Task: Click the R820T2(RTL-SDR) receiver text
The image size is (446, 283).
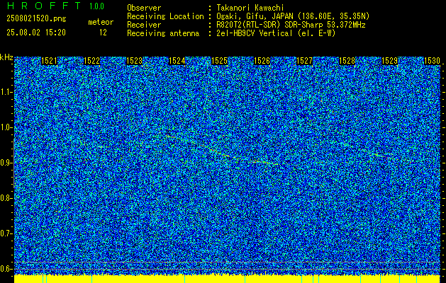Action: click(x=291, y=25)
